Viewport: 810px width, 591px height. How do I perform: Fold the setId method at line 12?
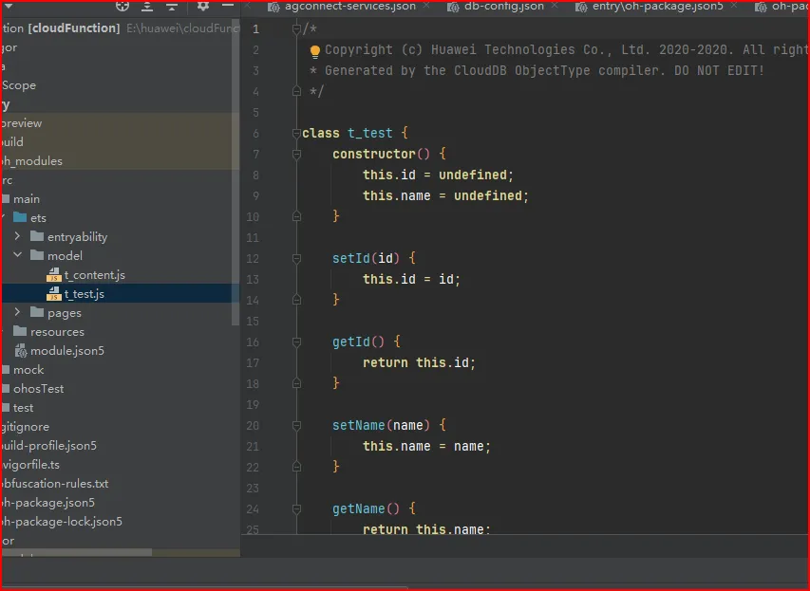click(296, 258)
